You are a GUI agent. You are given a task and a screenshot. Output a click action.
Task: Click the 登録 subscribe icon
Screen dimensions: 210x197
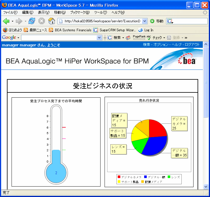(169, 38)
